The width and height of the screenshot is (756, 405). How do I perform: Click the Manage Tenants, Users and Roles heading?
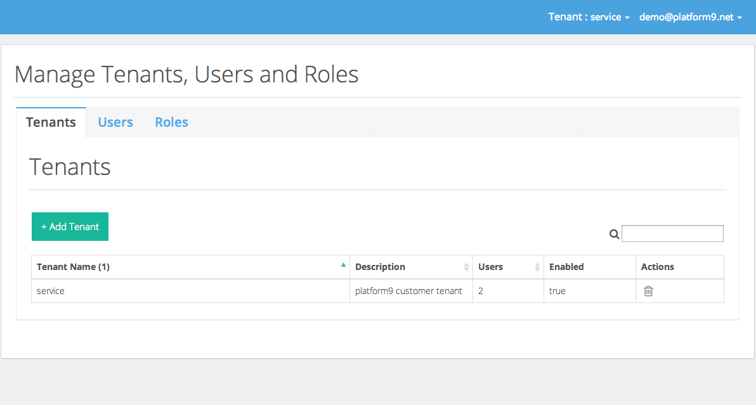click(186, 75)
